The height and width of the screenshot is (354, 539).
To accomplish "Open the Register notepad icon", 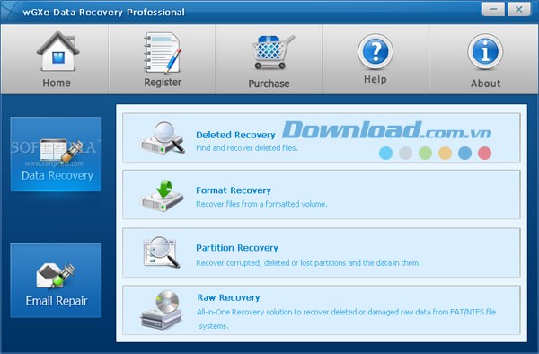I will coord(163,52).
